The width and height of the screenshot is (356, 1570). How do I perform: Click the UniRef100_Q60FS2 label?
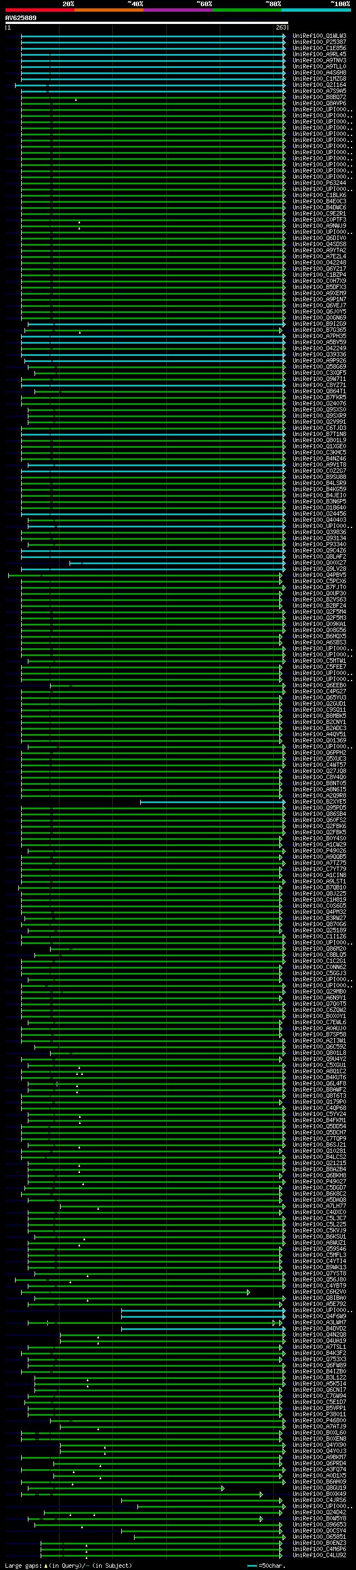(319, 820)
